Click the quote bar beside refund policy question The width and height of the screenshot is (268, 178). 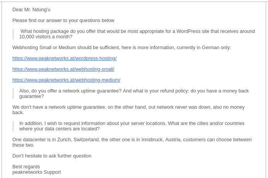[13, 94]
